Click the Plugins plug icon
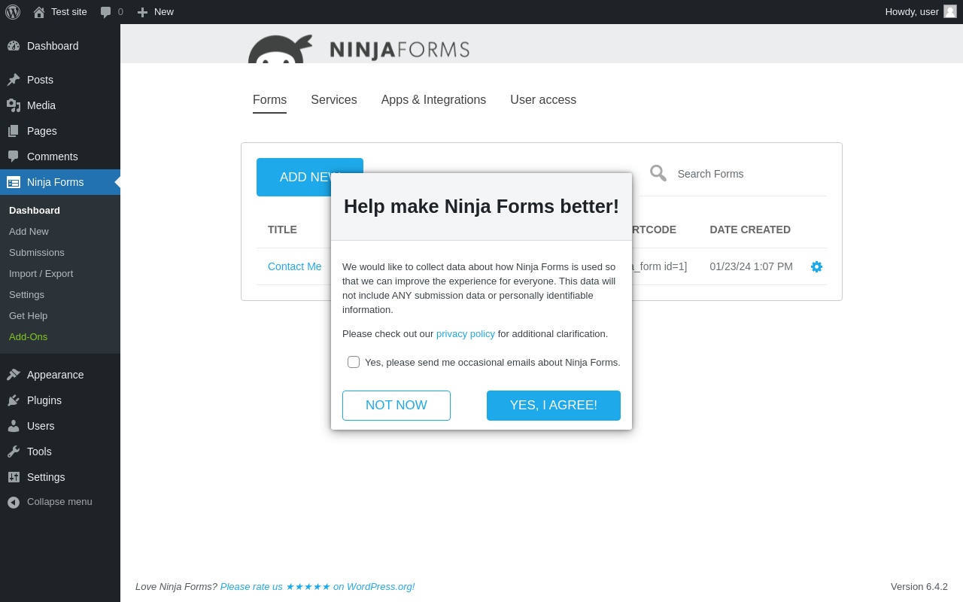Viewport: 963px width, 602px height. pos(14,400)
